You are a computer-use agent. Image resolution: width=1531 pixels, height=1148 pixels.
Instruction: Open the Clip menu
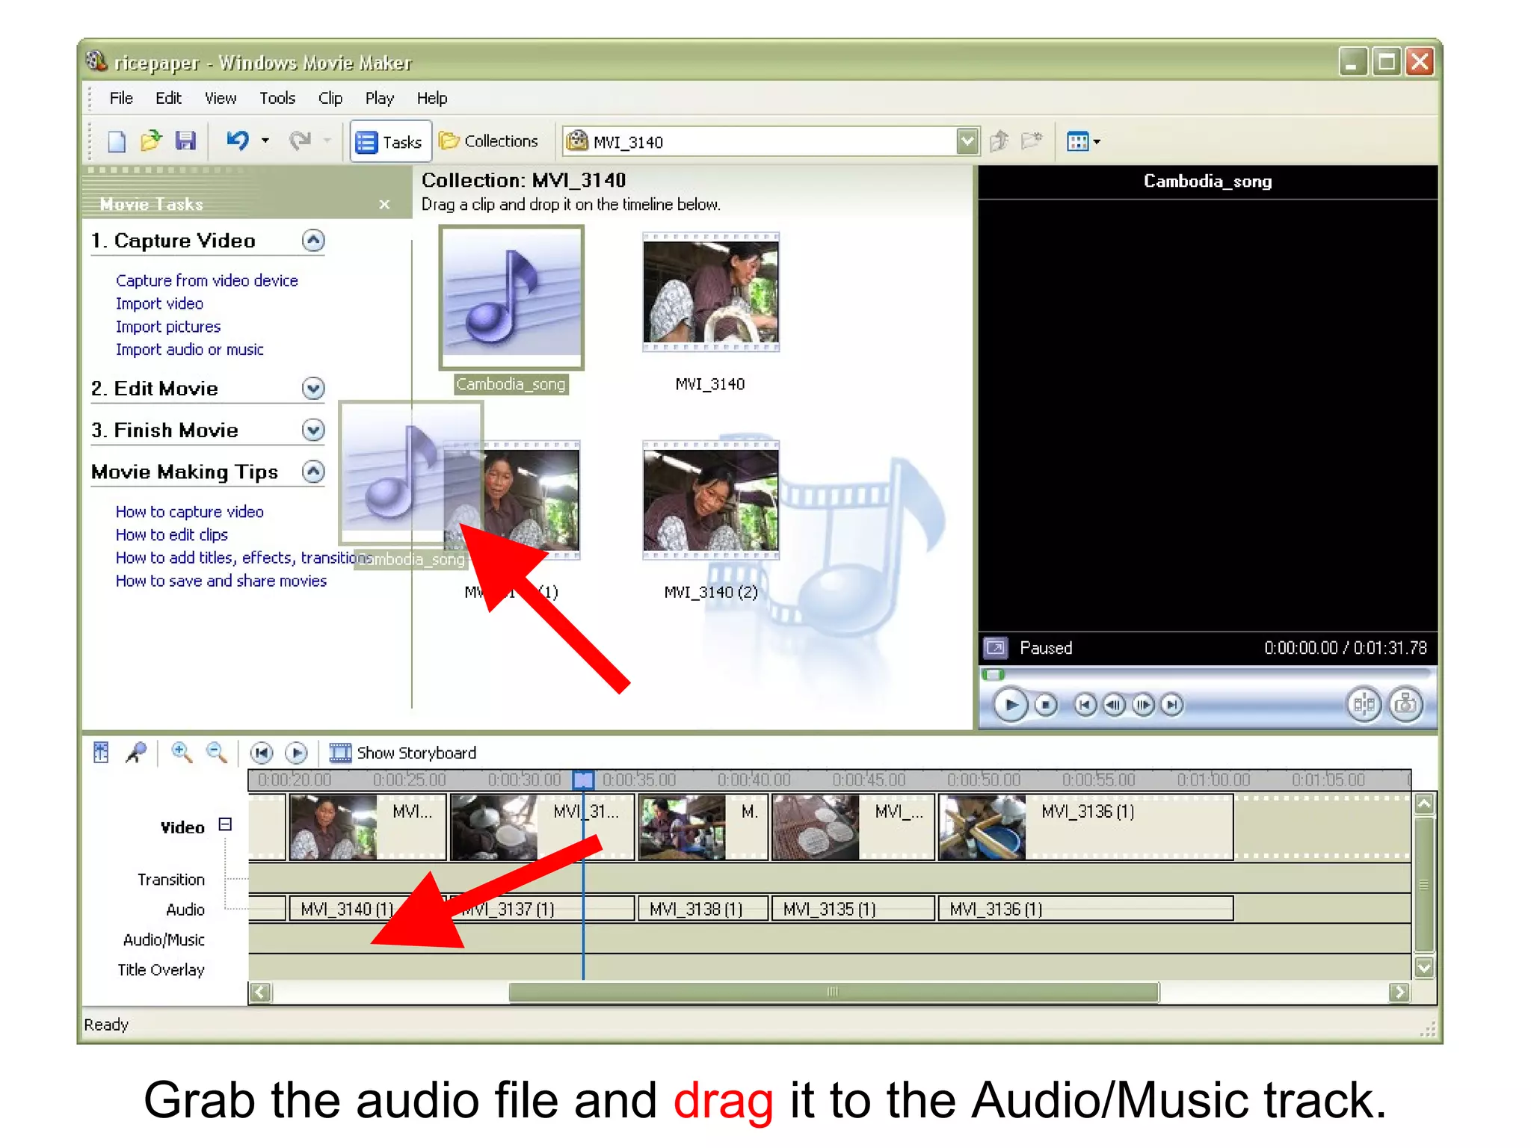(x=330, y=99)
